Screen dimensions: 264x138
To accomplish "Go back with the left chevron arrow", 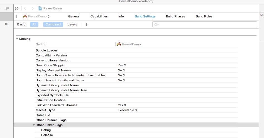I will (25, 8).
